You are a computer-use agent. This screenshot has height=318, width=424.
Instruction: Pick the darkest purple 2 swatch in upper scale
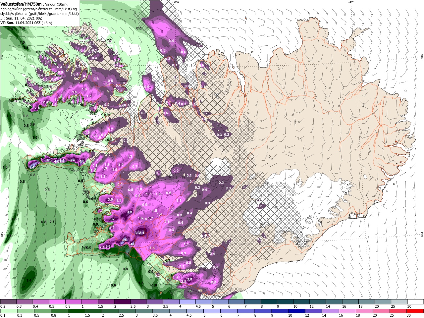point(122,302)
